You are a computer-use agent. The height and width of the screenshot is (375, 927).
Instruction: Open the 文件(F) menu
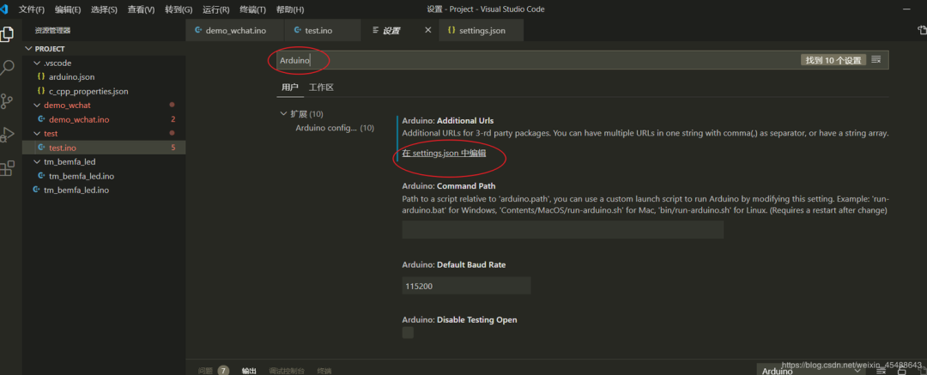point(32,9)
